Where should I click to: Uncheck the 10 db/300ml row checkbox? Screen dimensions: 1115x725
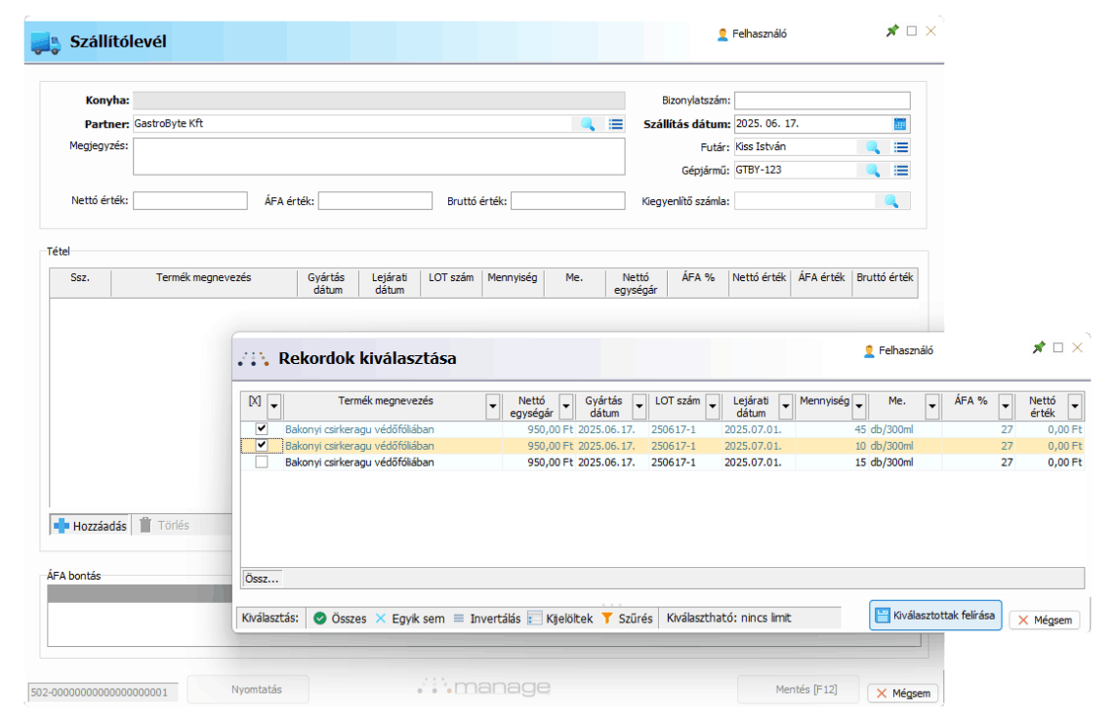pos(261,445)
